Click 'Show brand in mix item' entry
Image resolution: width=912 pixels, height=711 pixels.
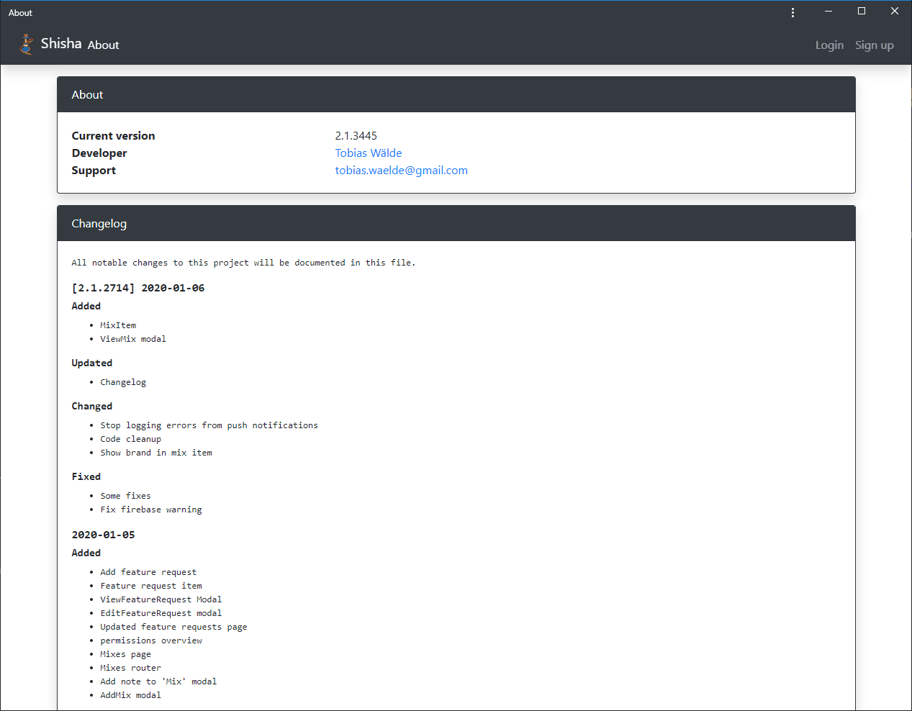pos(156,453)
